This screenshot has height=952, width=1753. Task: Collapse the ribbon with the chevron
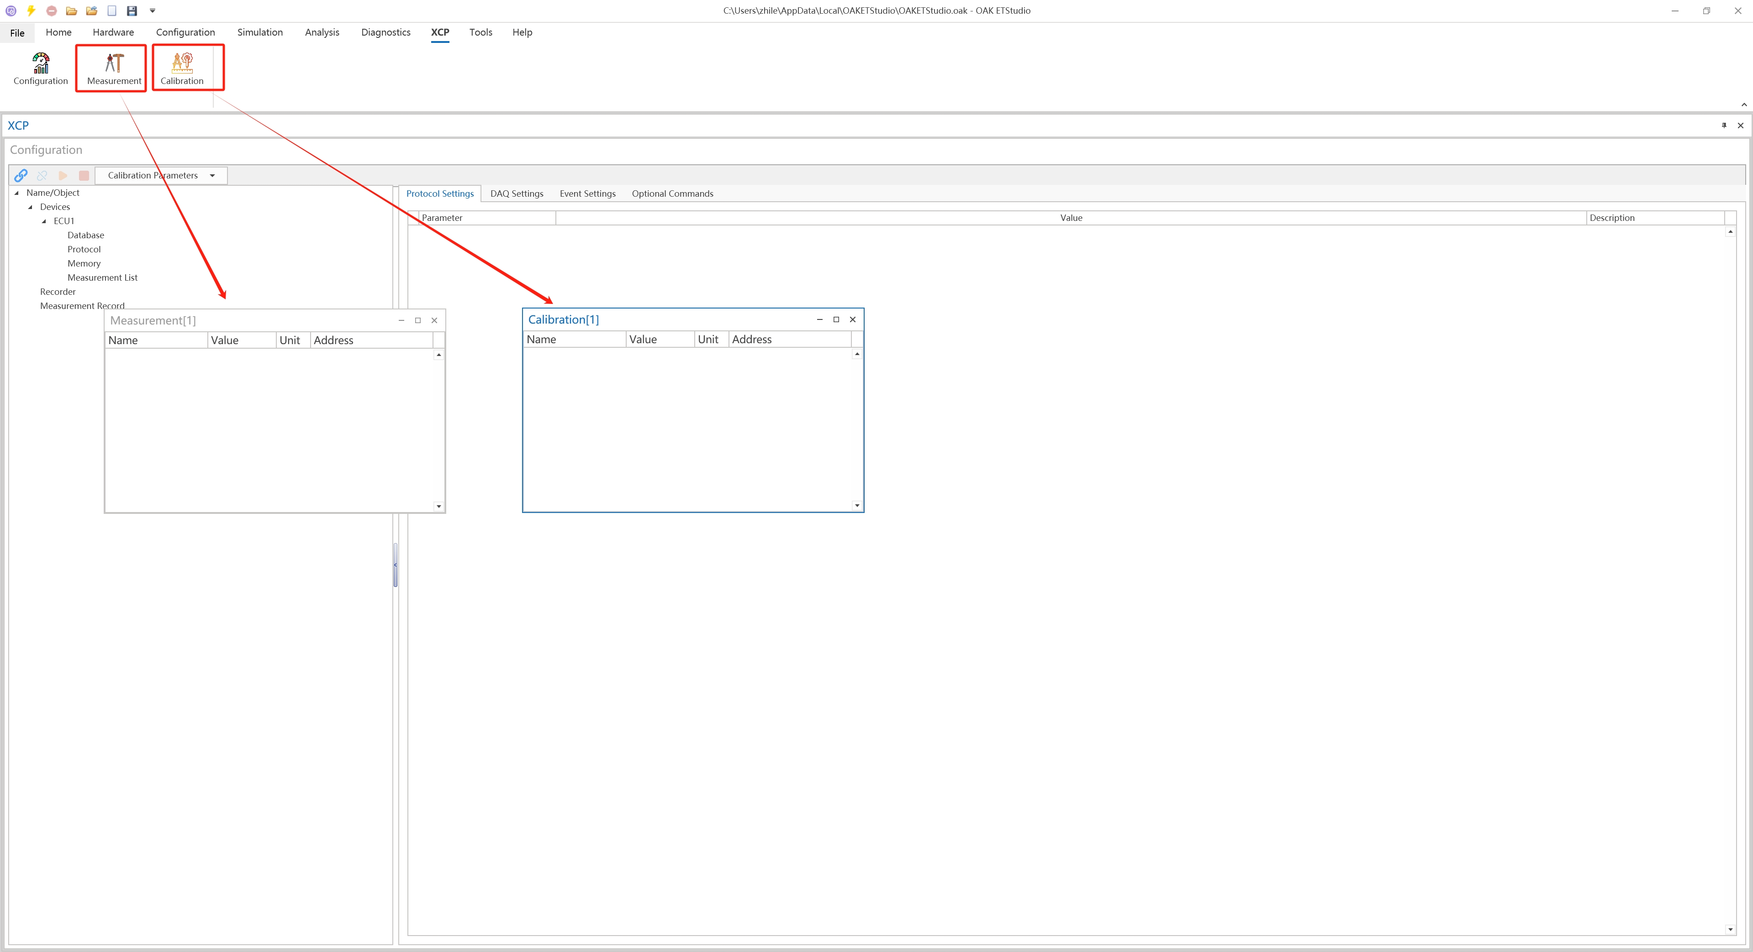[x=1743, y=105]
